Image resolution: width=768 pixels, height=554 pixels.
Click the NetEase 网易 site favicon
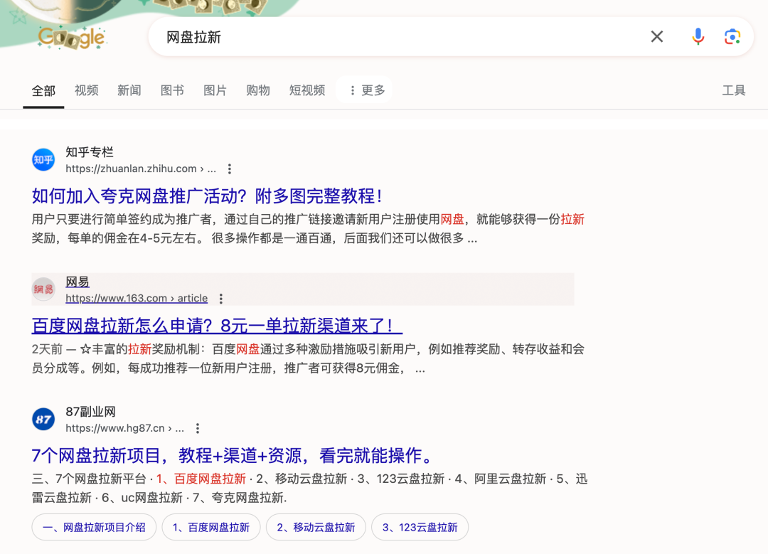click(x=43, y=289)
